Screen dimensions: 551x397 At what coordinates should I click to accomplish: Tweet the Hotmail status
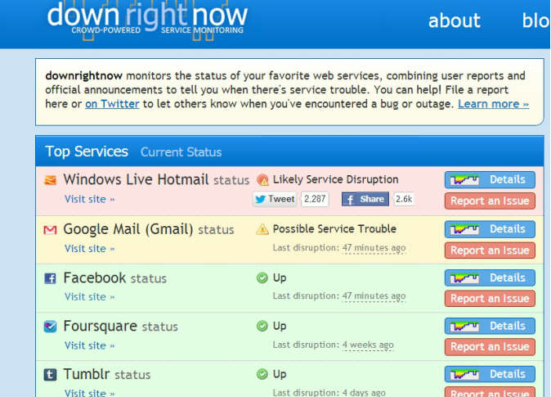click(275, 199)
